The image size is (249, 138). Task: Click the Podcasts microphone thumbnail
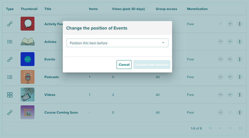click(28, 77)
